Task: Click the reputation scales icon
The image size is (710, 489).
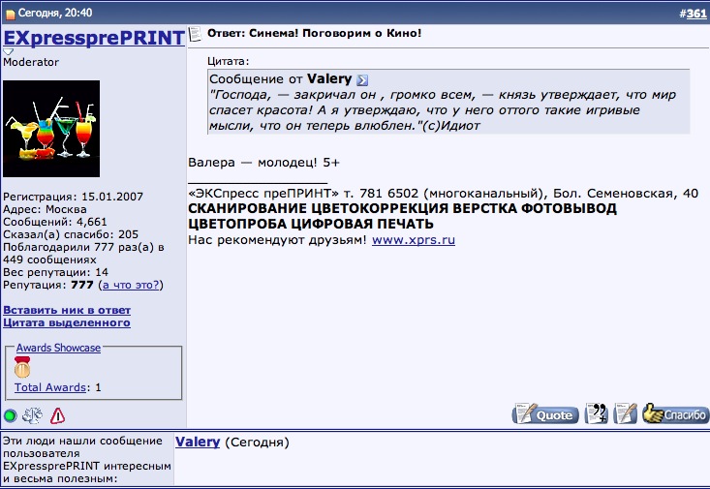Action: [32, 416]
